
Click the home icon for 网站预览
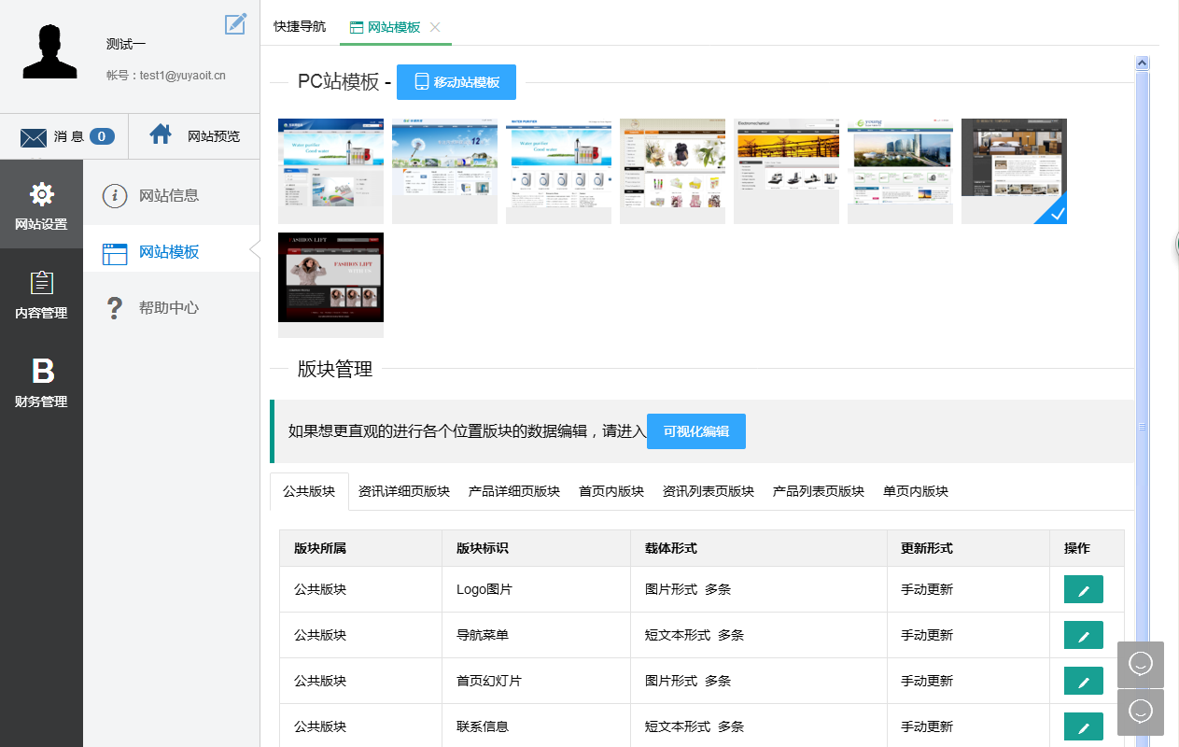pyautogui.click(x=161, y=135)
